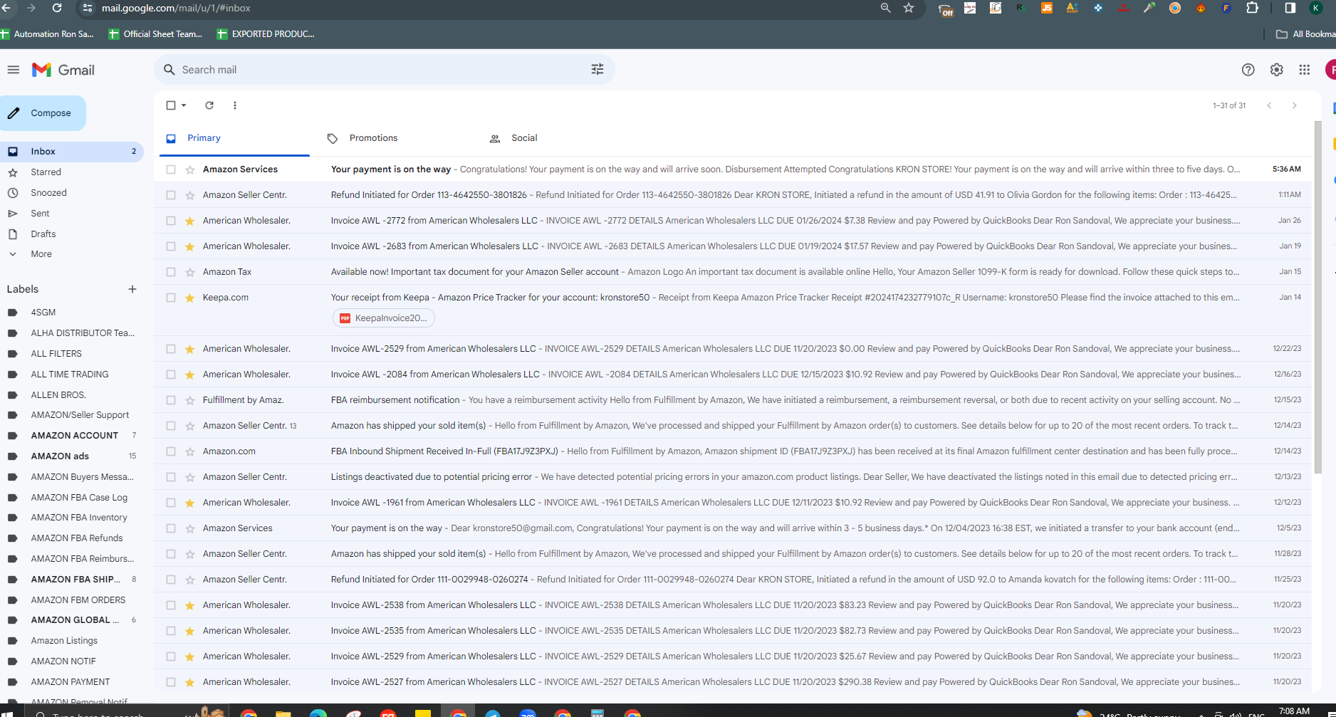1336x717 pixels.
Task: Open browser side panel icon
Action: click(x=1290, y=8)
